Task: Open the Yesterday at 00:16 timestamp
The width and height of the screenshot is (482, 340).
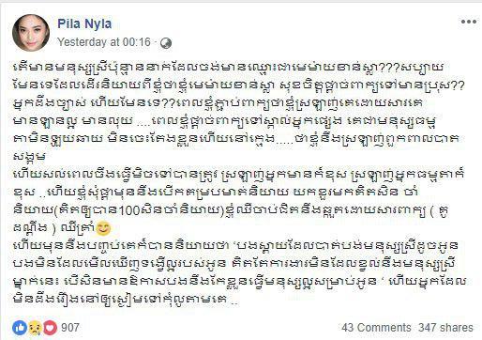Action: click(104, 42)
